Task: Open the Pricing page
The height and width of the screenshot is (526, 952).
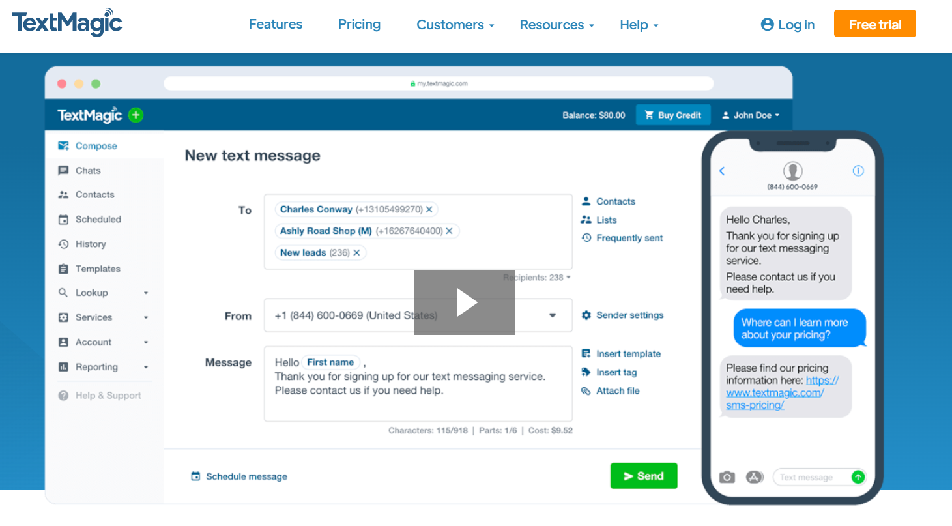Action: (x=359, y=24)
